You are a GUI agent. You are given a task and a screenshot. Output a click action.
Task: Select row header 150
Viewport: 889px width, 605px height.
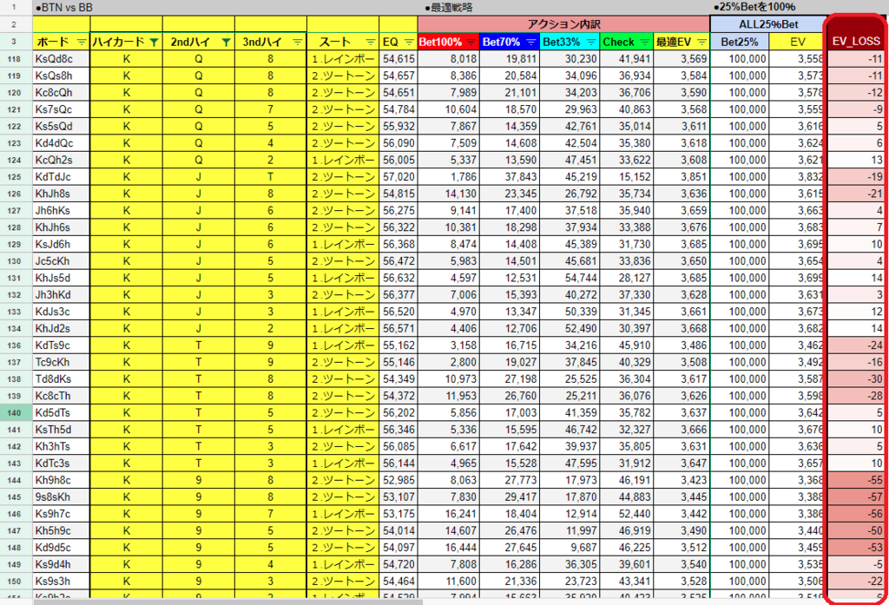[x=14, y=582]
